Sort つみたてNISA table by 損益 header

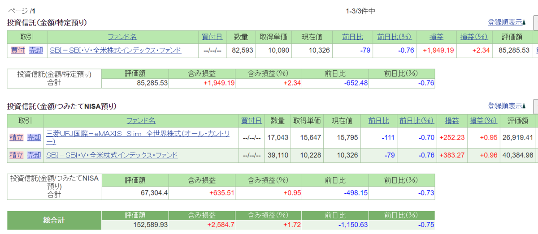click(x=452, y=120)
